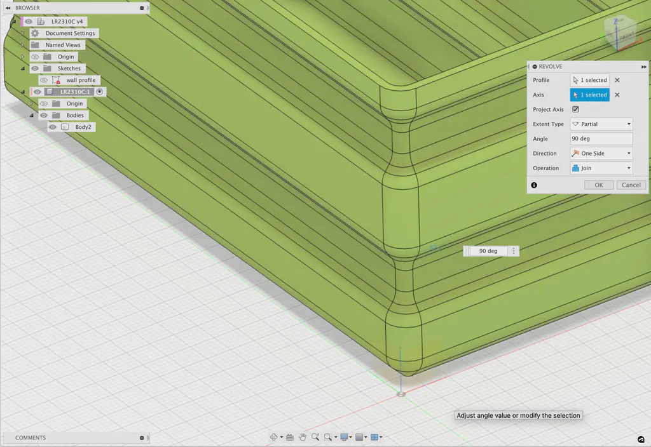Screen dimensions: 651x447
Task: Hide Body2 using its eye icon
Action: click(52, 127)
